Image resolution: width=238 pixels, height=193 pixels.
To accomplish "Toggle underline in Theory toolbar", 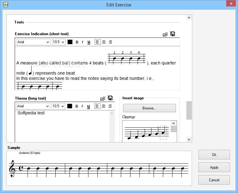I will (x=88, y=106).
